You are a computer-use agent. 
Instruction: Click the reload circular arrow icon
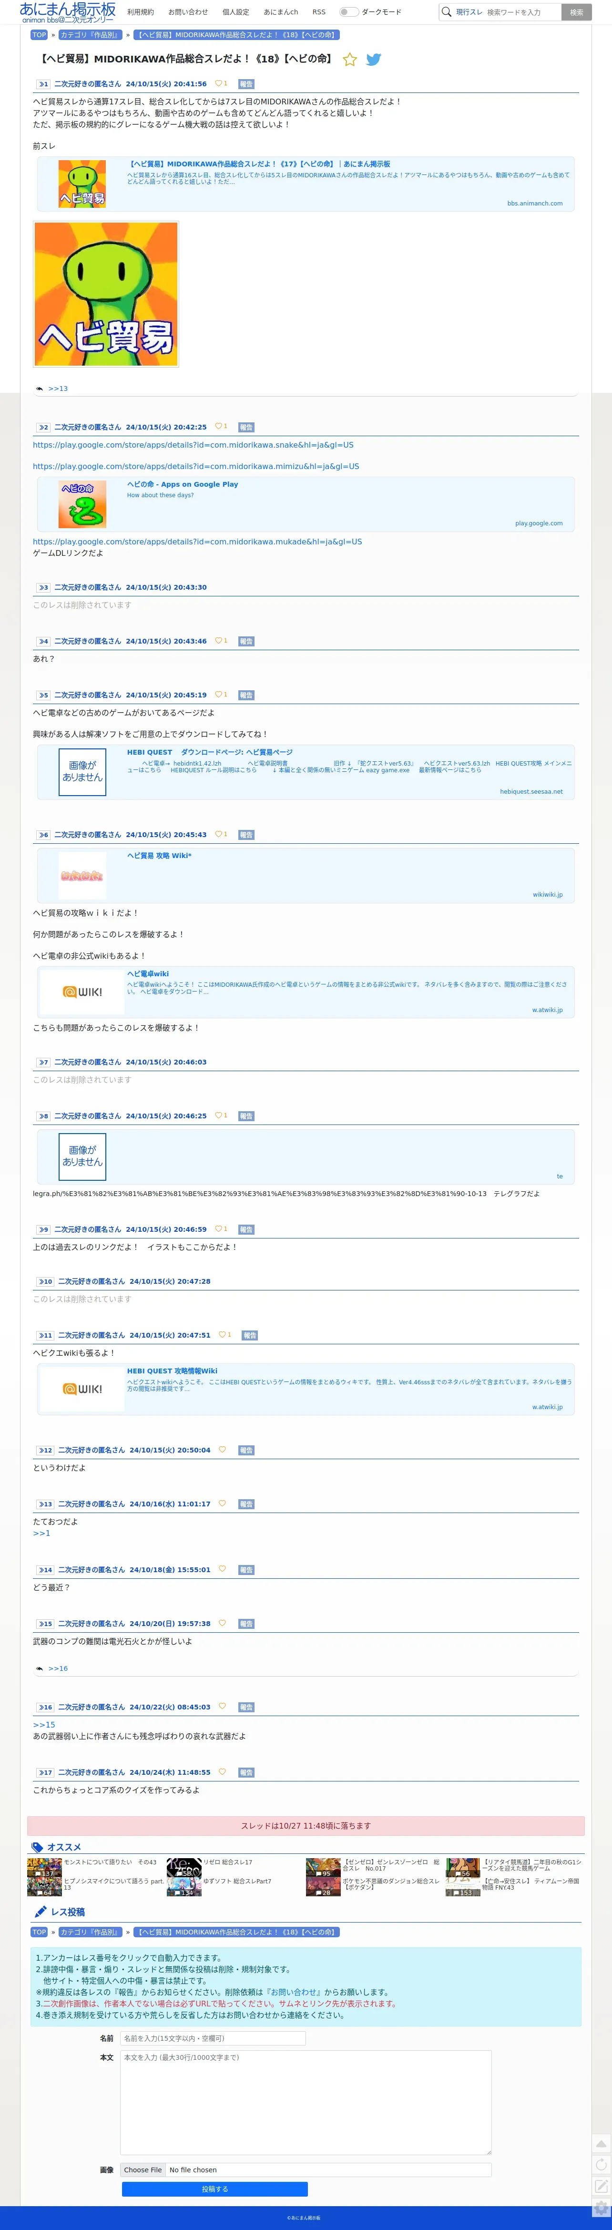[x=601, y=2164]
